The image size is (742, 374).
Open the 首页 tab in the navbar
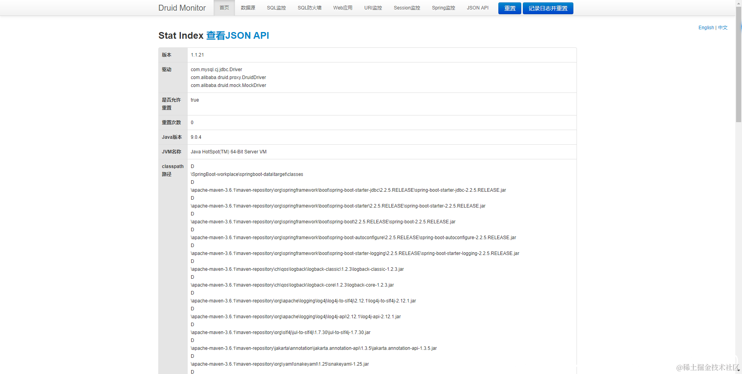[224, 8]
